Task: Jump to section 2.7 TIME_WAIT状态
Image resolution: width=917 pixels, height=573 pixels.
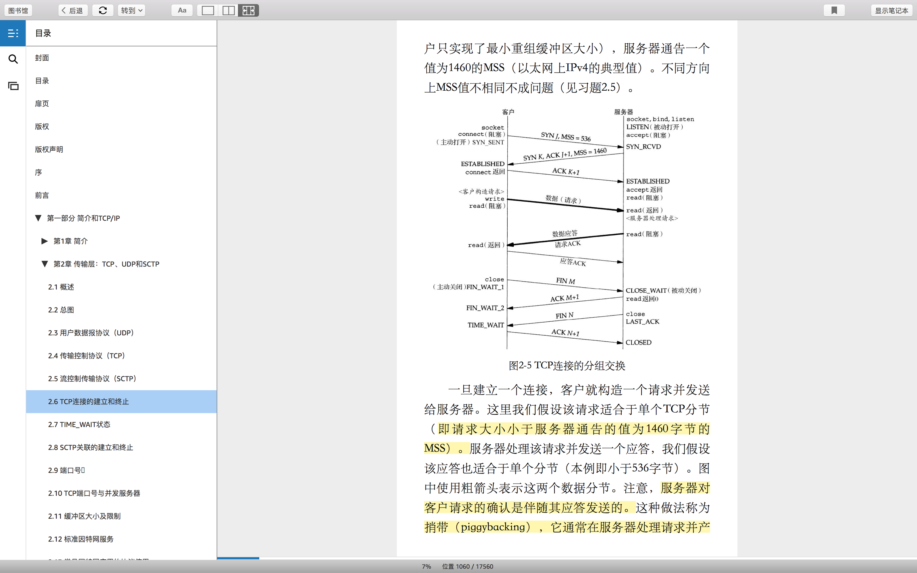Action: (79, 424)
